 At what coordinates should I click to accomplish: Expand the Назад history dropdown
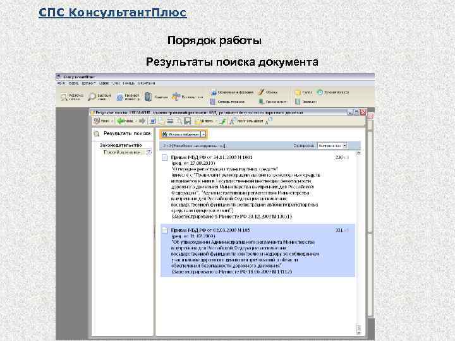136,121
